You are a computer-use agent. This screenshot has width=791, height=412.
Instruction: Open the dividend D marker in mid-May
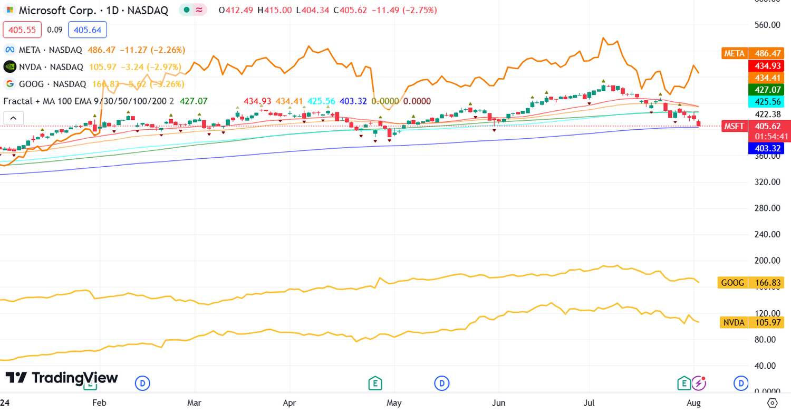(441, 383)
